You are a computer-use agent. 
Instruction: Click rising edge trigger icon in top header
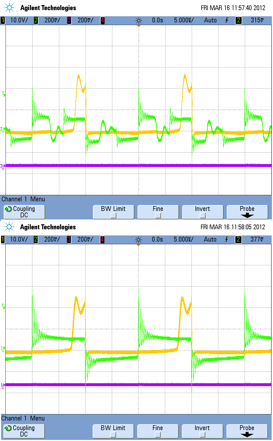227,20
